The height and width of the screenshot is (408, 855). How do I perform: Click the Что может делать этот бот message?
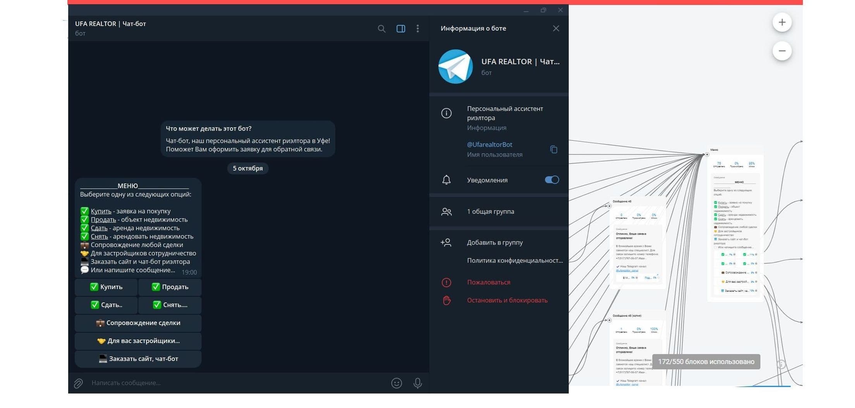[x=248, y=139]
